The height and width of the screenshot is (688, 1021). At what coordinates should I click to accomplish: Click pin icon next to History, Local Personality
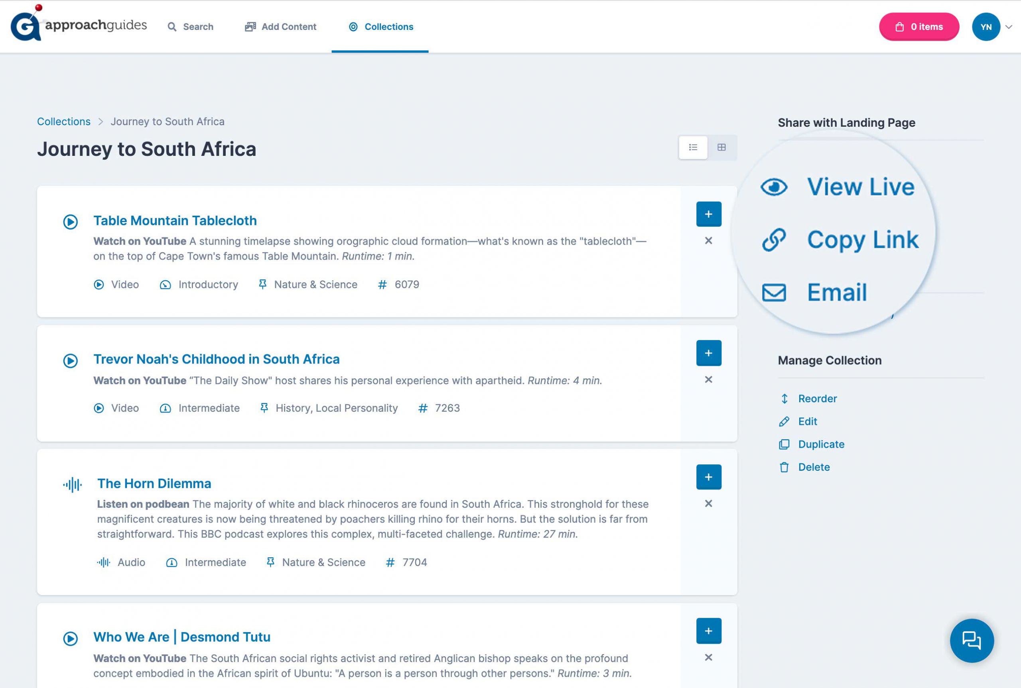point(264,409)
